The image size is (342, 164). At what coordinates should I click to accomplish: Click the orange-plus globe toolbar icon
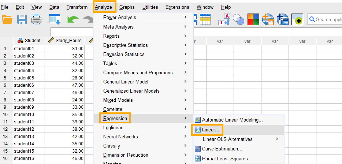coord(268,19)
